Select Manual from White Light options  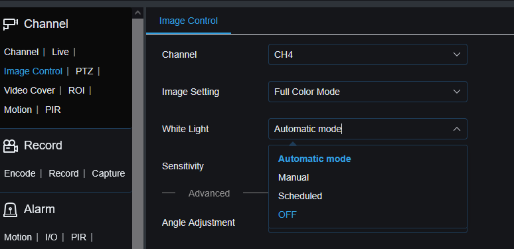(x=294, y=177)
